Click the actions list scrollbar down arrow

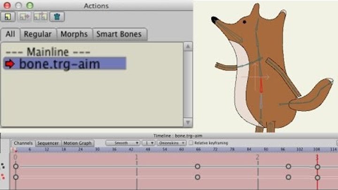187,122
